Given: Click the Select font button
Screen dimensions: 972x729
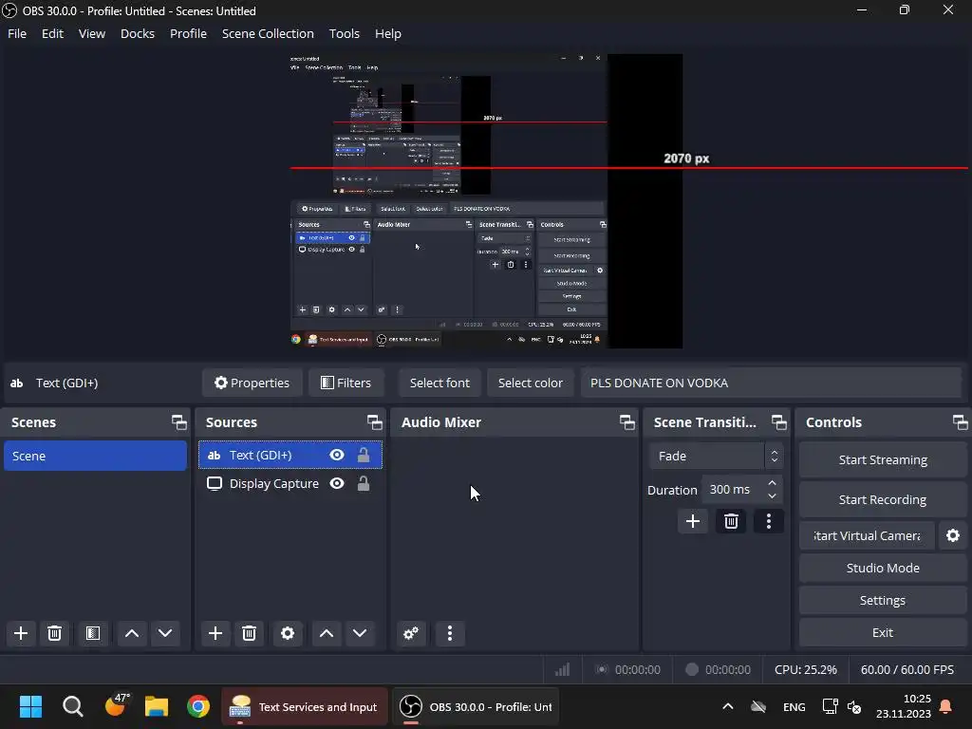Looking at the screenshot, I should (x=439, y=383).
